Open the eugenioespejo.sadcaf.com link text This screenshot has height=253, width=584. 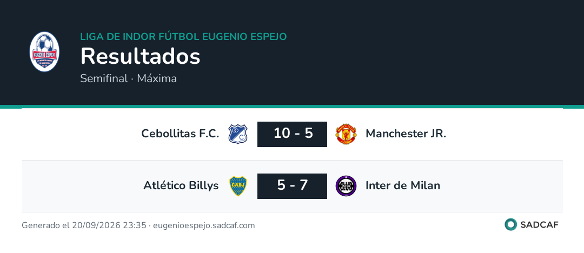point(204,225)
